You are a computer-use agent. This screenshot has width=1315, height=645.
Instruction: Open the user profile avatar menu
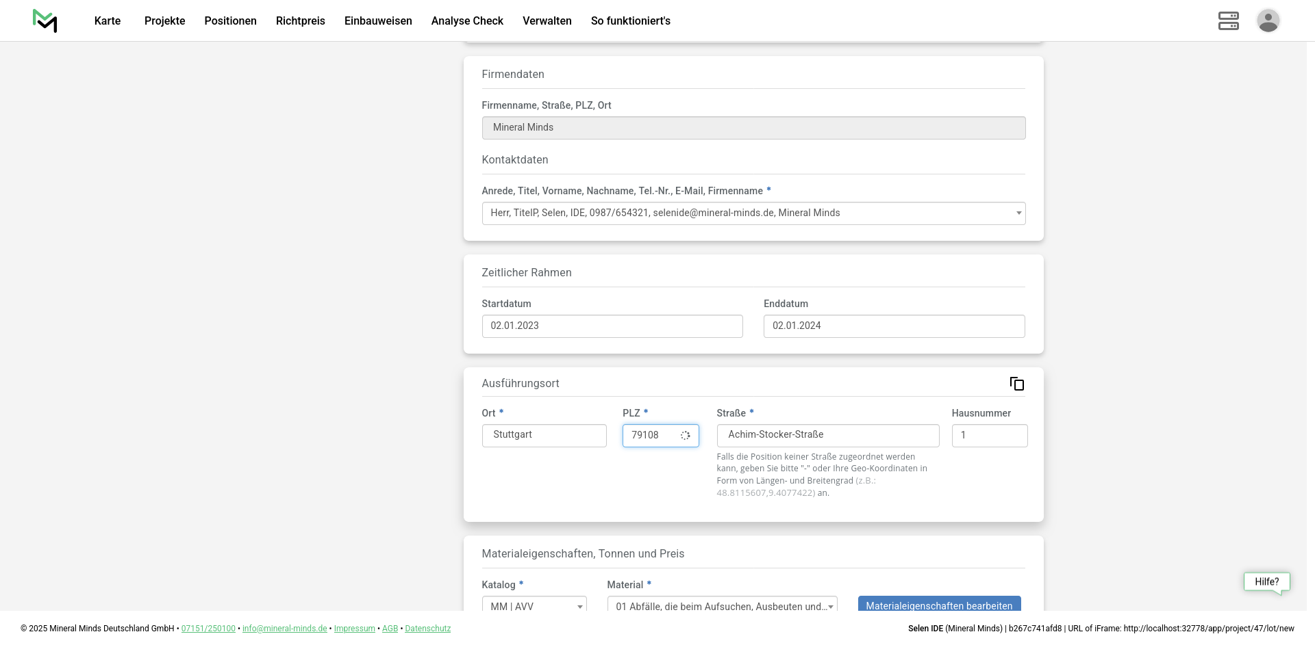click(x=1268, y=21)
